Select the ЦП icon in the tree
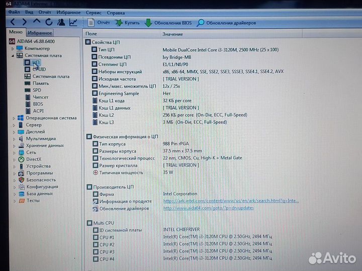Image resolution: width=362 pixels, height=271 pixels. tap(27, 62)
